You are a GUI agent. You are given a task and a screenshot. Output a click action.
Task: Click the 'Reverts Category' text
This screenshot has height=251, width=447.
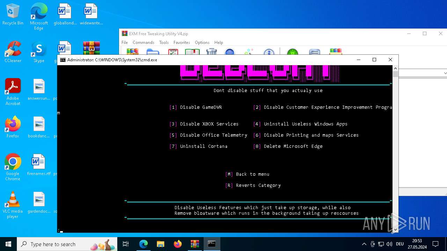(x=258, y=185)
